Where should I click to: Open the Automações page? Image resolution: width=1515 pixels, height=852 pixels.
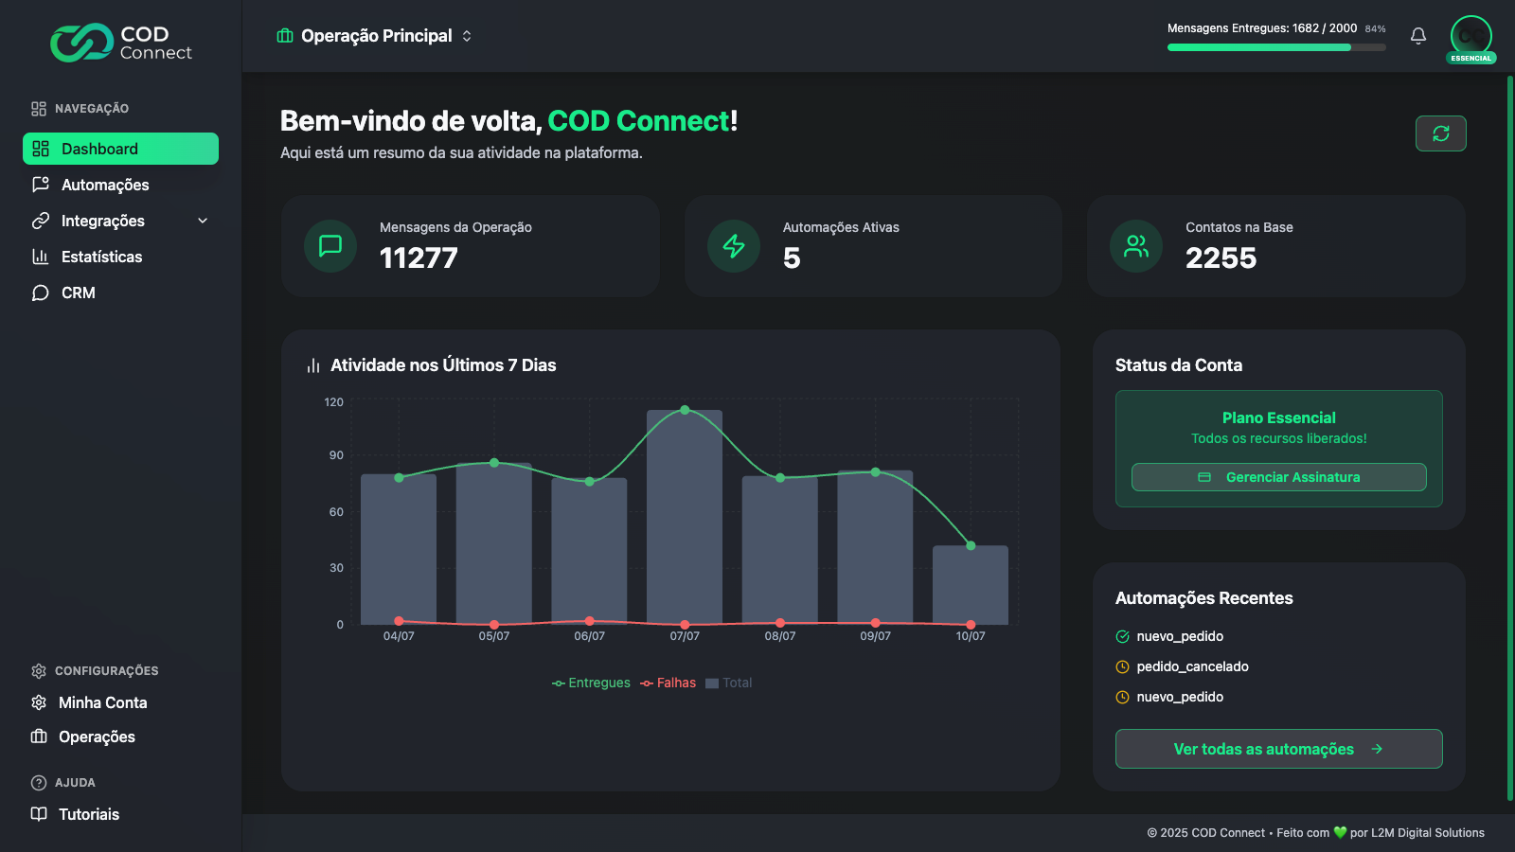click(x=120, y=185)
